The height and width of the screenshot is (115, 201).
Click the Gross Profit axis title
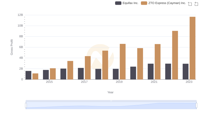(12, 47)
